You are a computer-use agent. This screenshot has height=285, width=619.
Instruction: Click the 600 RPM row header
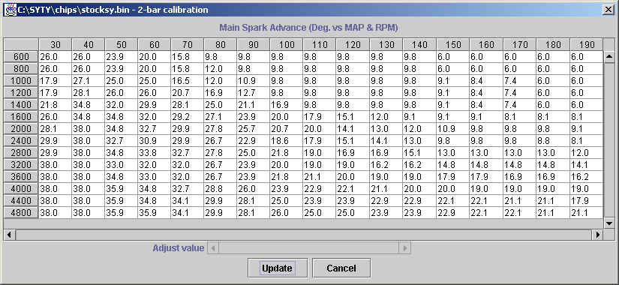tap(21, 57)
